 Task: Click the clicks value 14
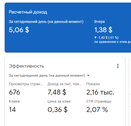coord(12,110)
